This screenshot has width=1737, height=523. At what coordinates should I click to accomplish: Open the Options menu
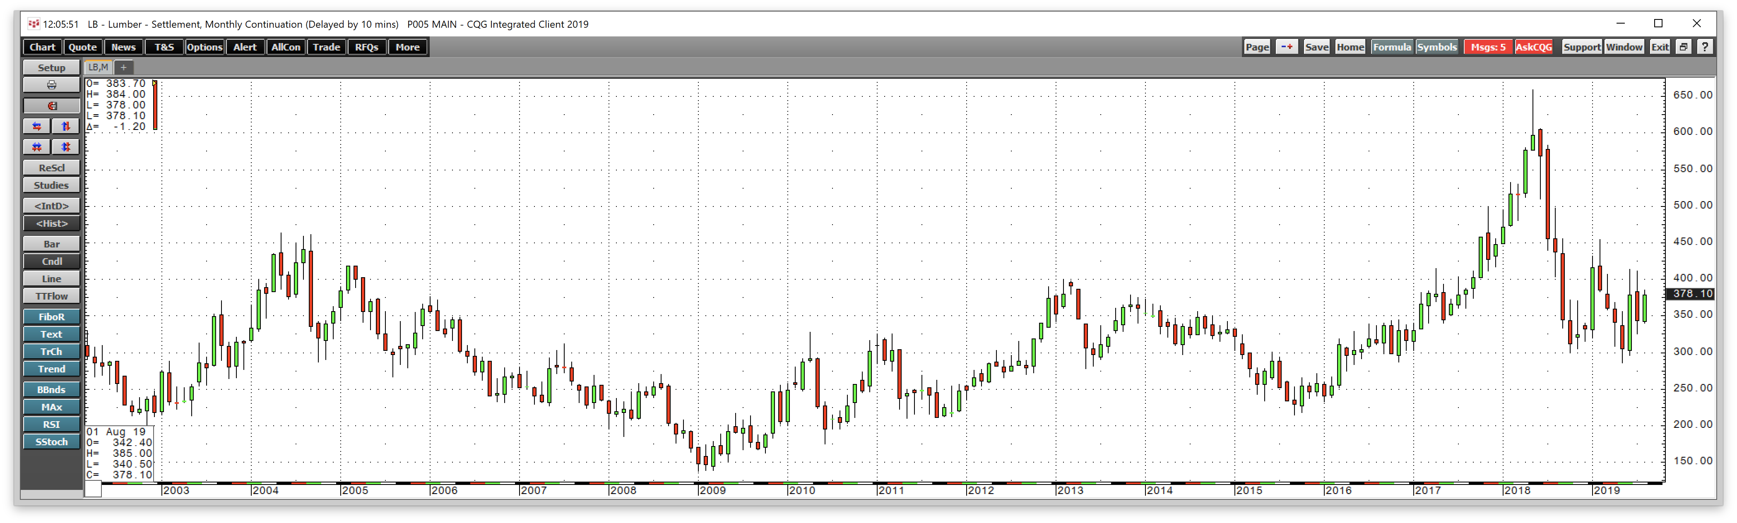point(204,46)
